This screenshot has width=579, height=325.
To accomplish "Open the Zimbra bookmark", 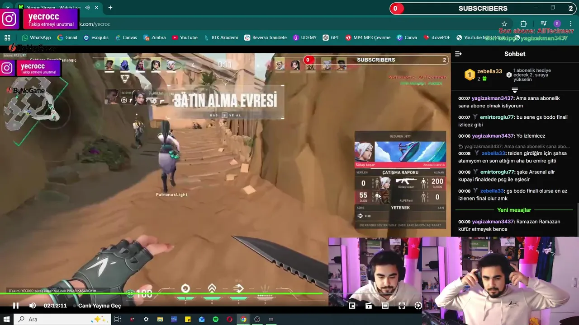I will pyautogui.click(x=154, y=37).
